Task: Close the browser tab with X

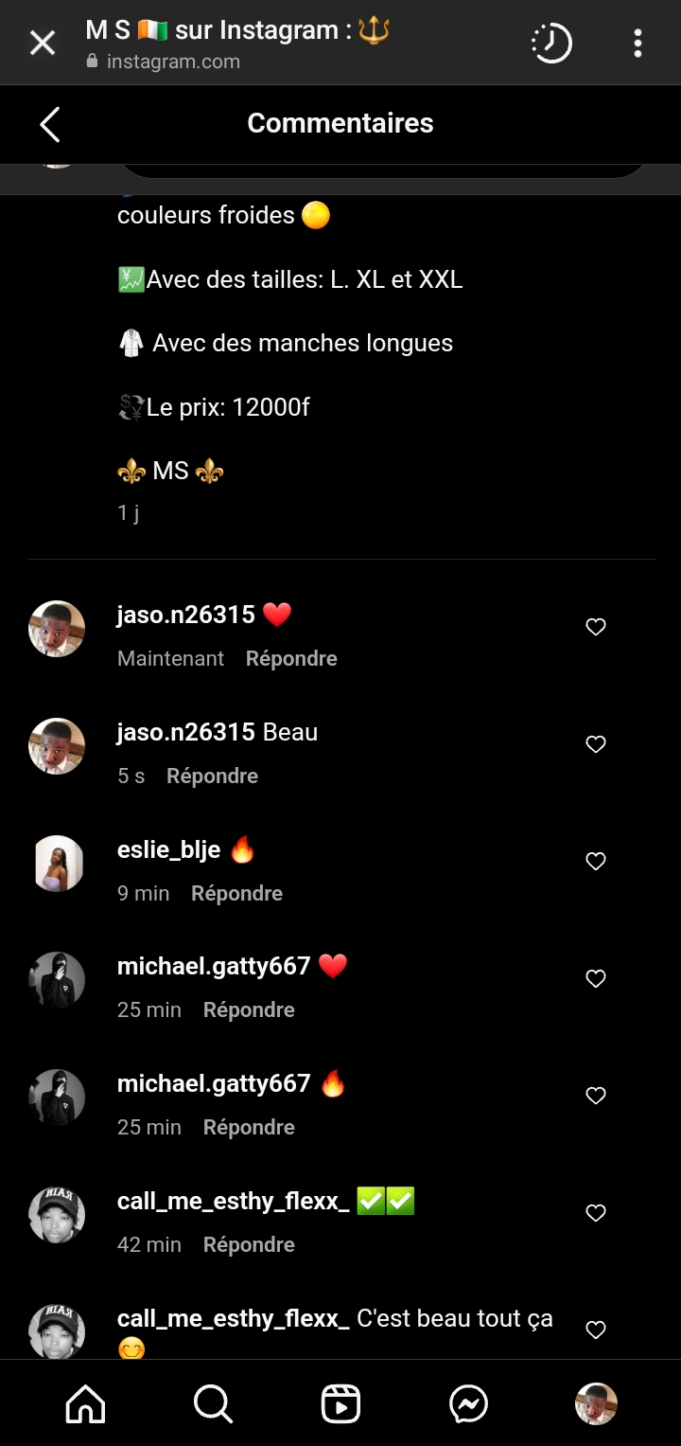Action: point(43,43)
